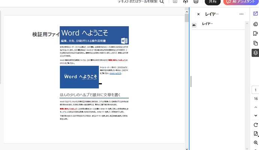Close the レイヤー panel
This screenshot has height=150, width=259.
pos(198,14)
